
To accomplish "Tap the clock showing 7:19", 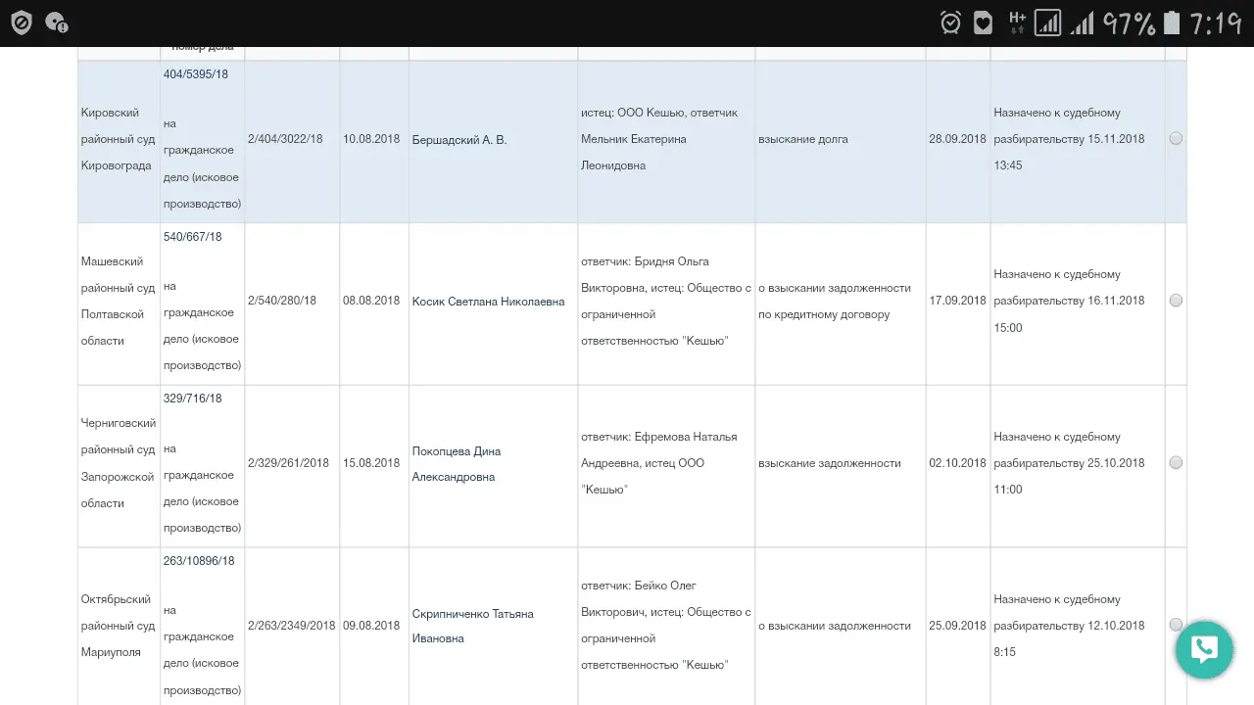I will [1217, 20].
